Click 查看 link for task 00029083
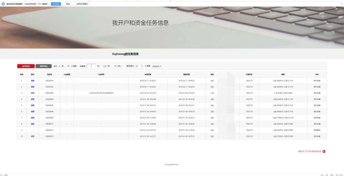This screenshot has height=176, width=344. point(33,93)
